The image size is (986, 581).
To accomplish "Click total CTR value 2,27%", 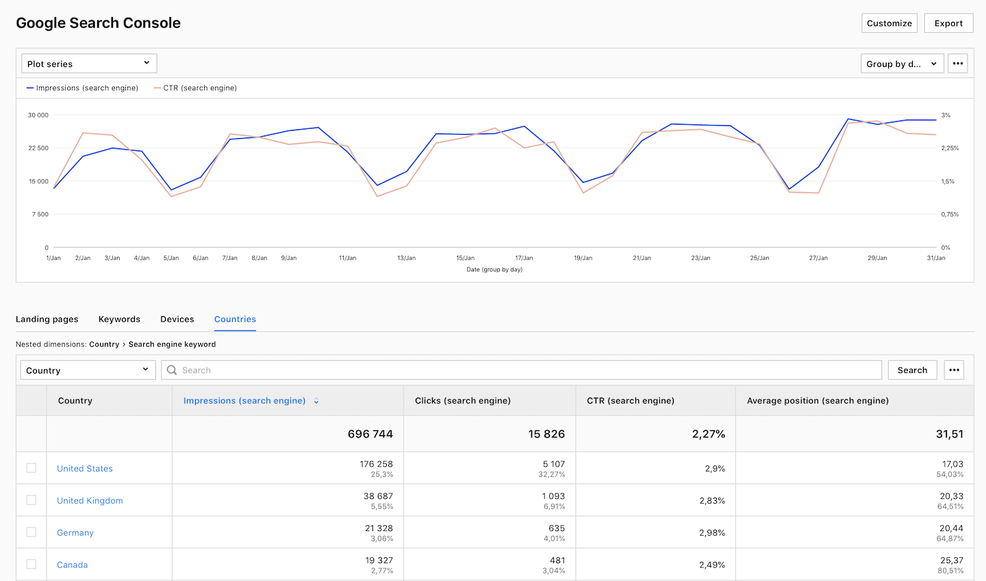I will click(x=709, y=434).
